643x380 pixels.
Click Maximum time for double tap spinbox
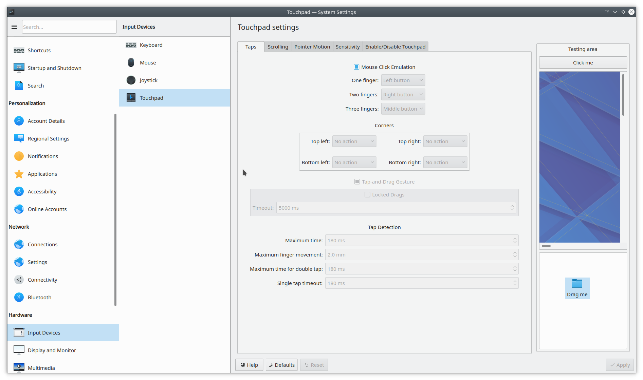pos(422,269)
